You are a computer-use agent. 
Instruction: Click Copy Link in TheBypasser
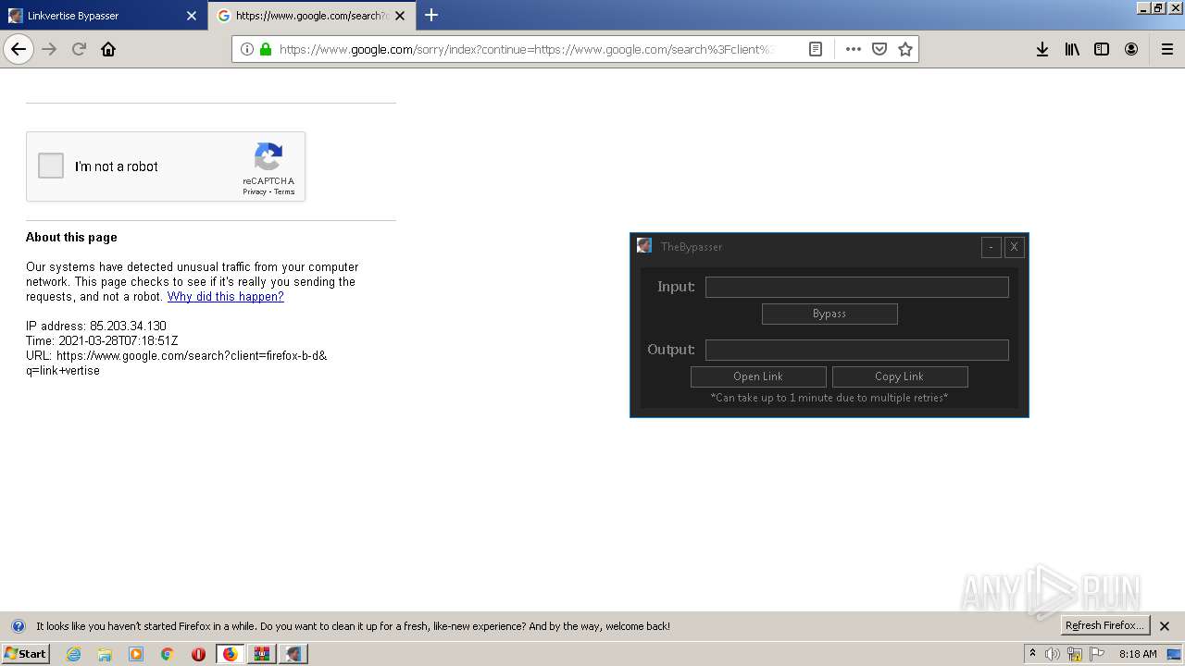click(x=900, y=376)
